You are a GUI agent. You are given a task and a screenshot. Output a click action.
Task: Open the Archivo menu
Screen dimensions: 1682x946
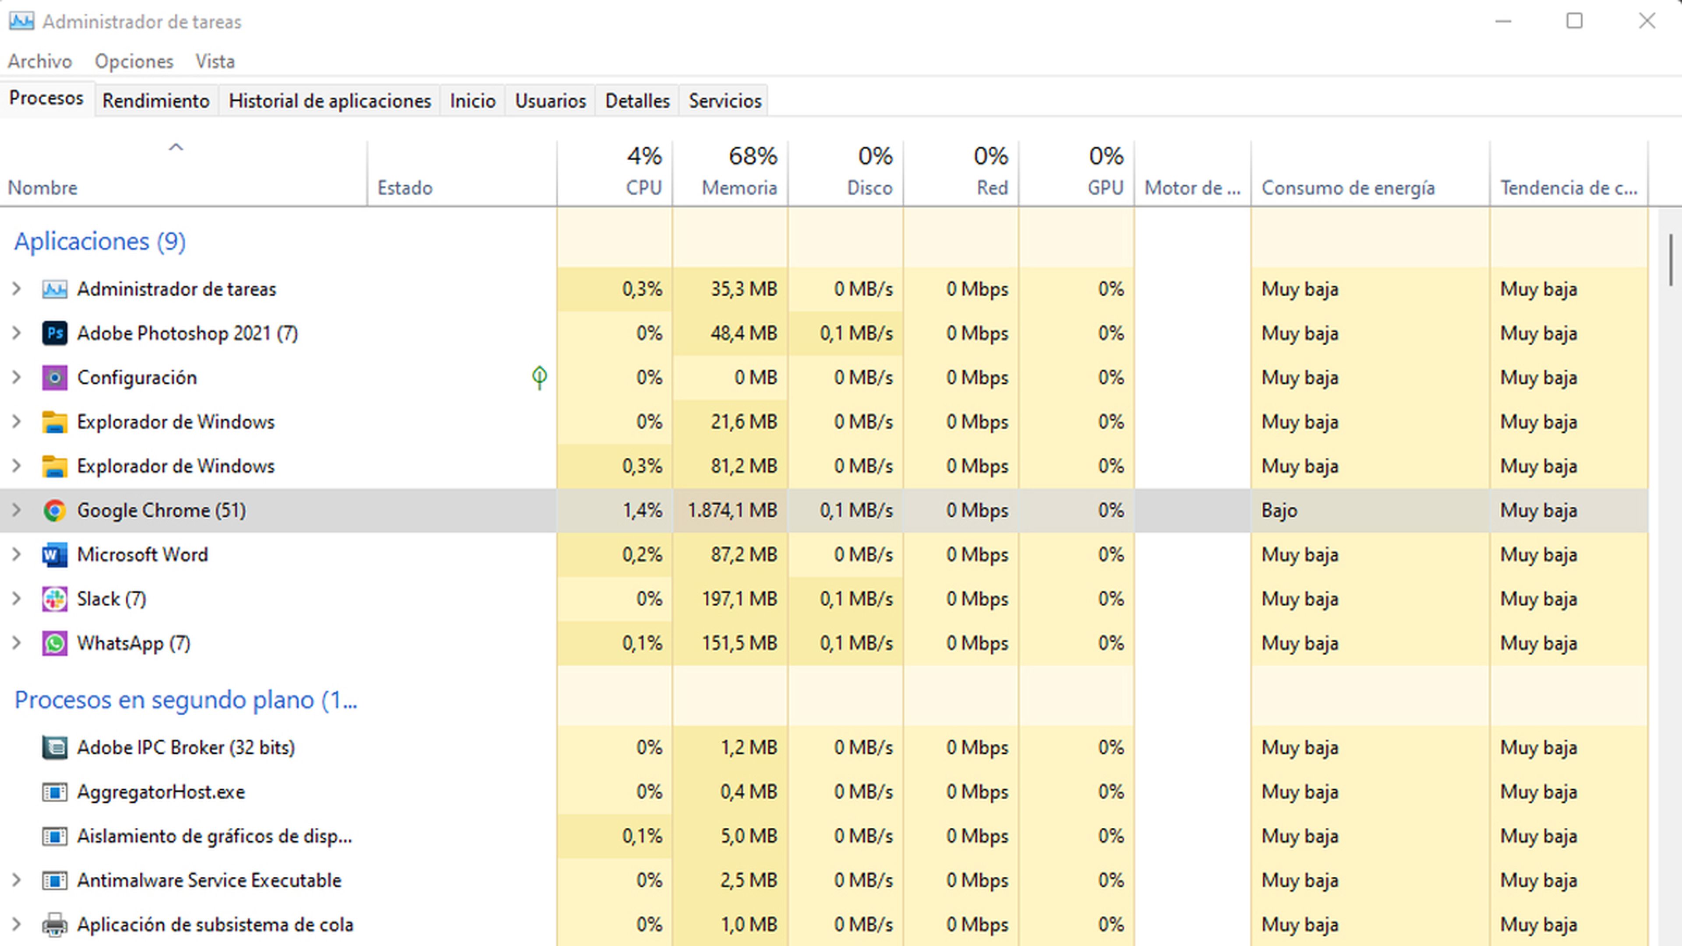(40, 61)
